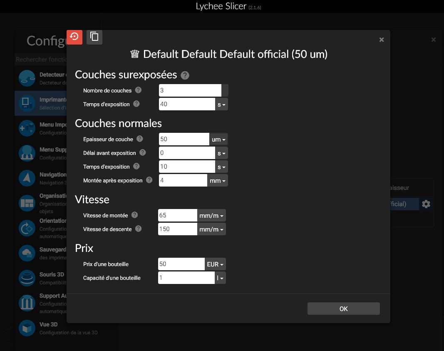Viewport: 444px width, 351px height.
Task: Click help icon next to Montée après exposition
Action: click(x=149, y=180)
